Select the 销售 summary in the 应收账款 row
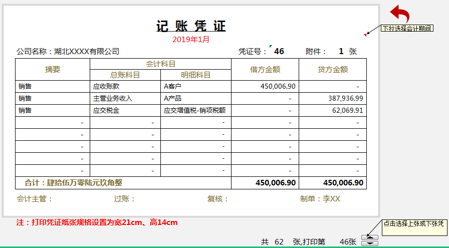 click(x=53, y=86)
